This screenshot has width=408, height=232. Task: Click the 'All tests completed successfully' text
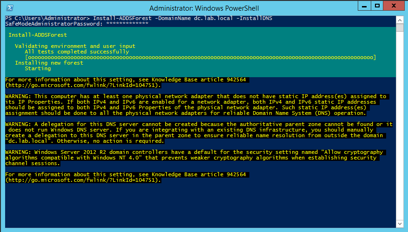[76, 52]
